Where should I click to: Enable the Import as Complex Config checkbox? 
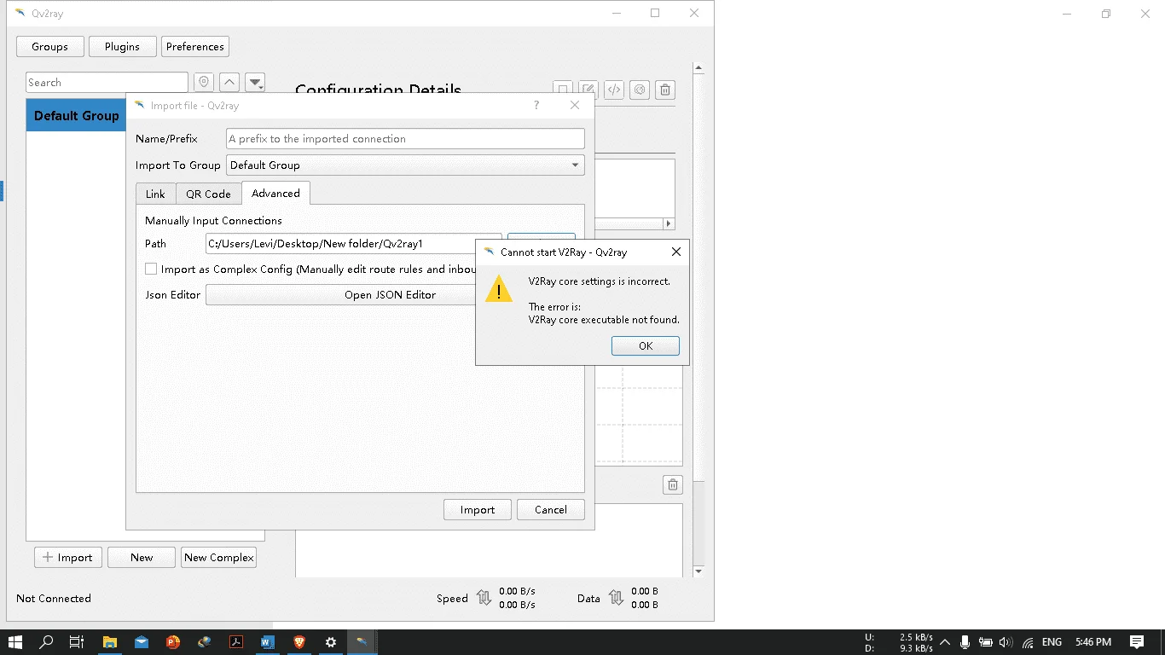151,269
